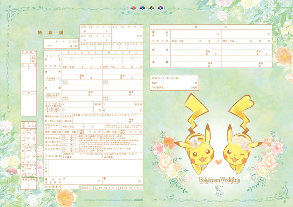Click the 連絡先 contact information box
The image size is (293, 207).
tap(174, 83)
